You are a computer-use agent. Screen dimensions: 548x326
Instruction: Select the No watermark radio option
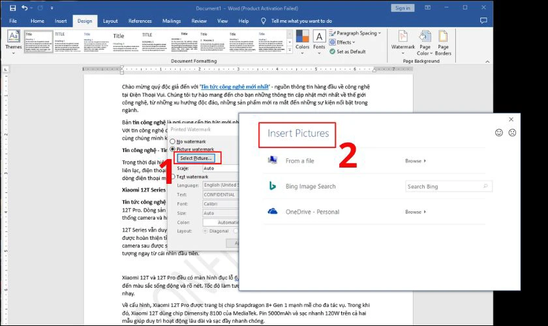coord(173,141)
